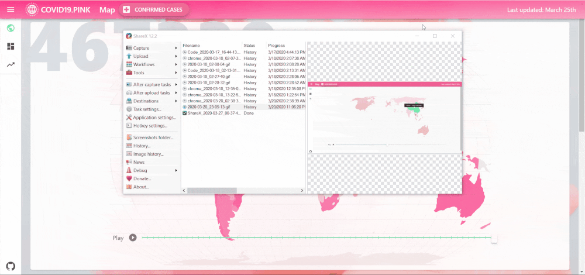Screen dimensions: 585x275
Task: Select row 2020-03-20_23-05-13.gif
Action: tap(243, 106)
